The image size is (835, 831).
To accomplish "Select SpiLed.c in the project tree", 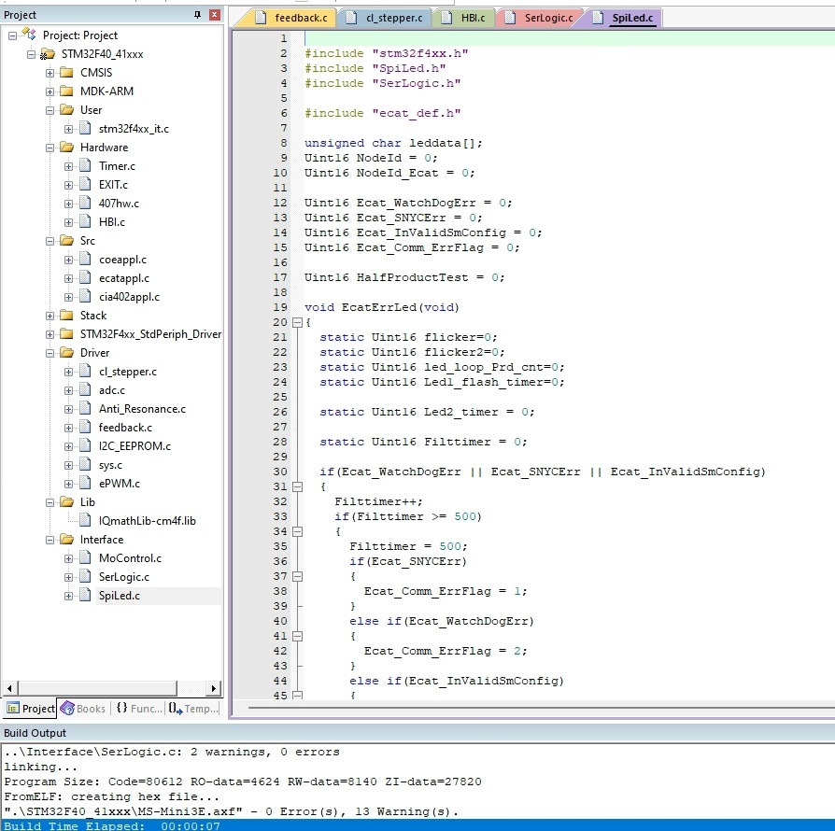I will [x=120, y=596].
